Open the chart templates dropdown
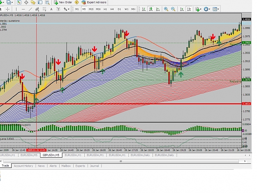The width and height of the screenshot is (257, 193). [216, 9]
